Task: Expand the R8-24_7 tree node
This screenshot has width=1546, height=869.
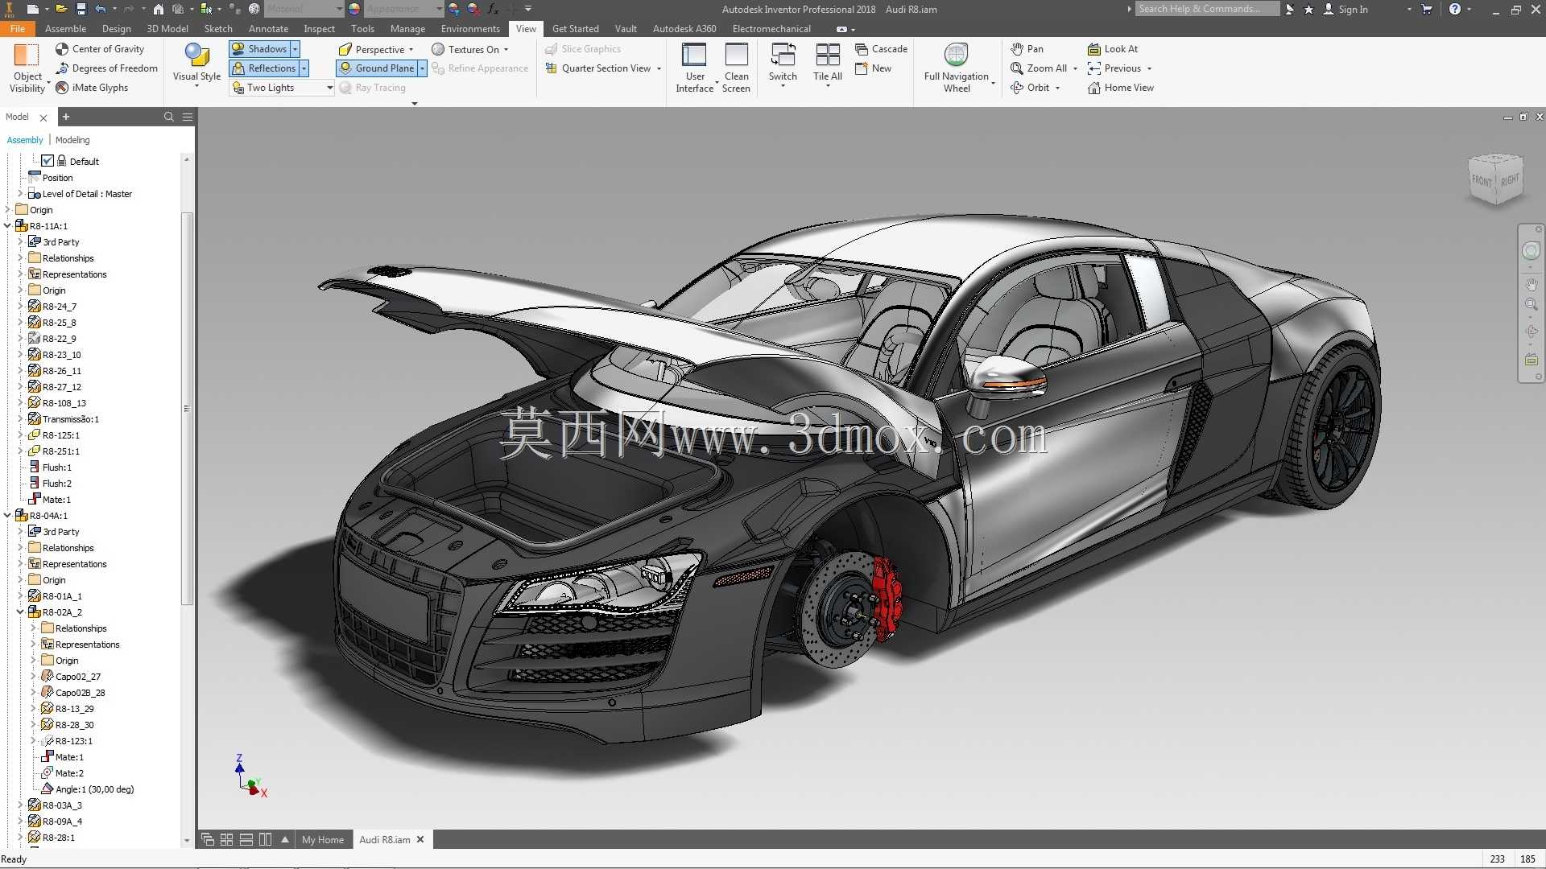Action: 20,306
